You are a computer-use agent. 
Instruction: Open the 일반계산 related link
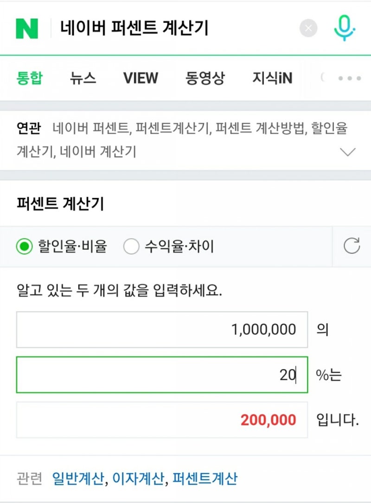tap(78, 478)
